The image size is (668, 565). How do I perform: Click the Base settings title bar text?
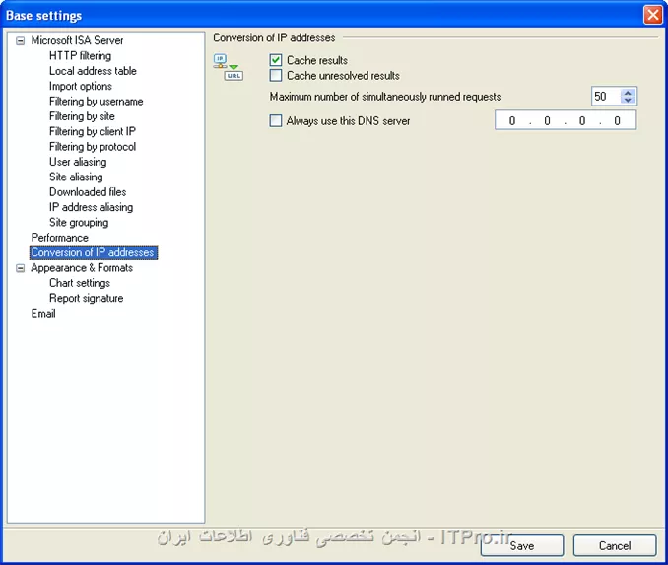[44, 16]
